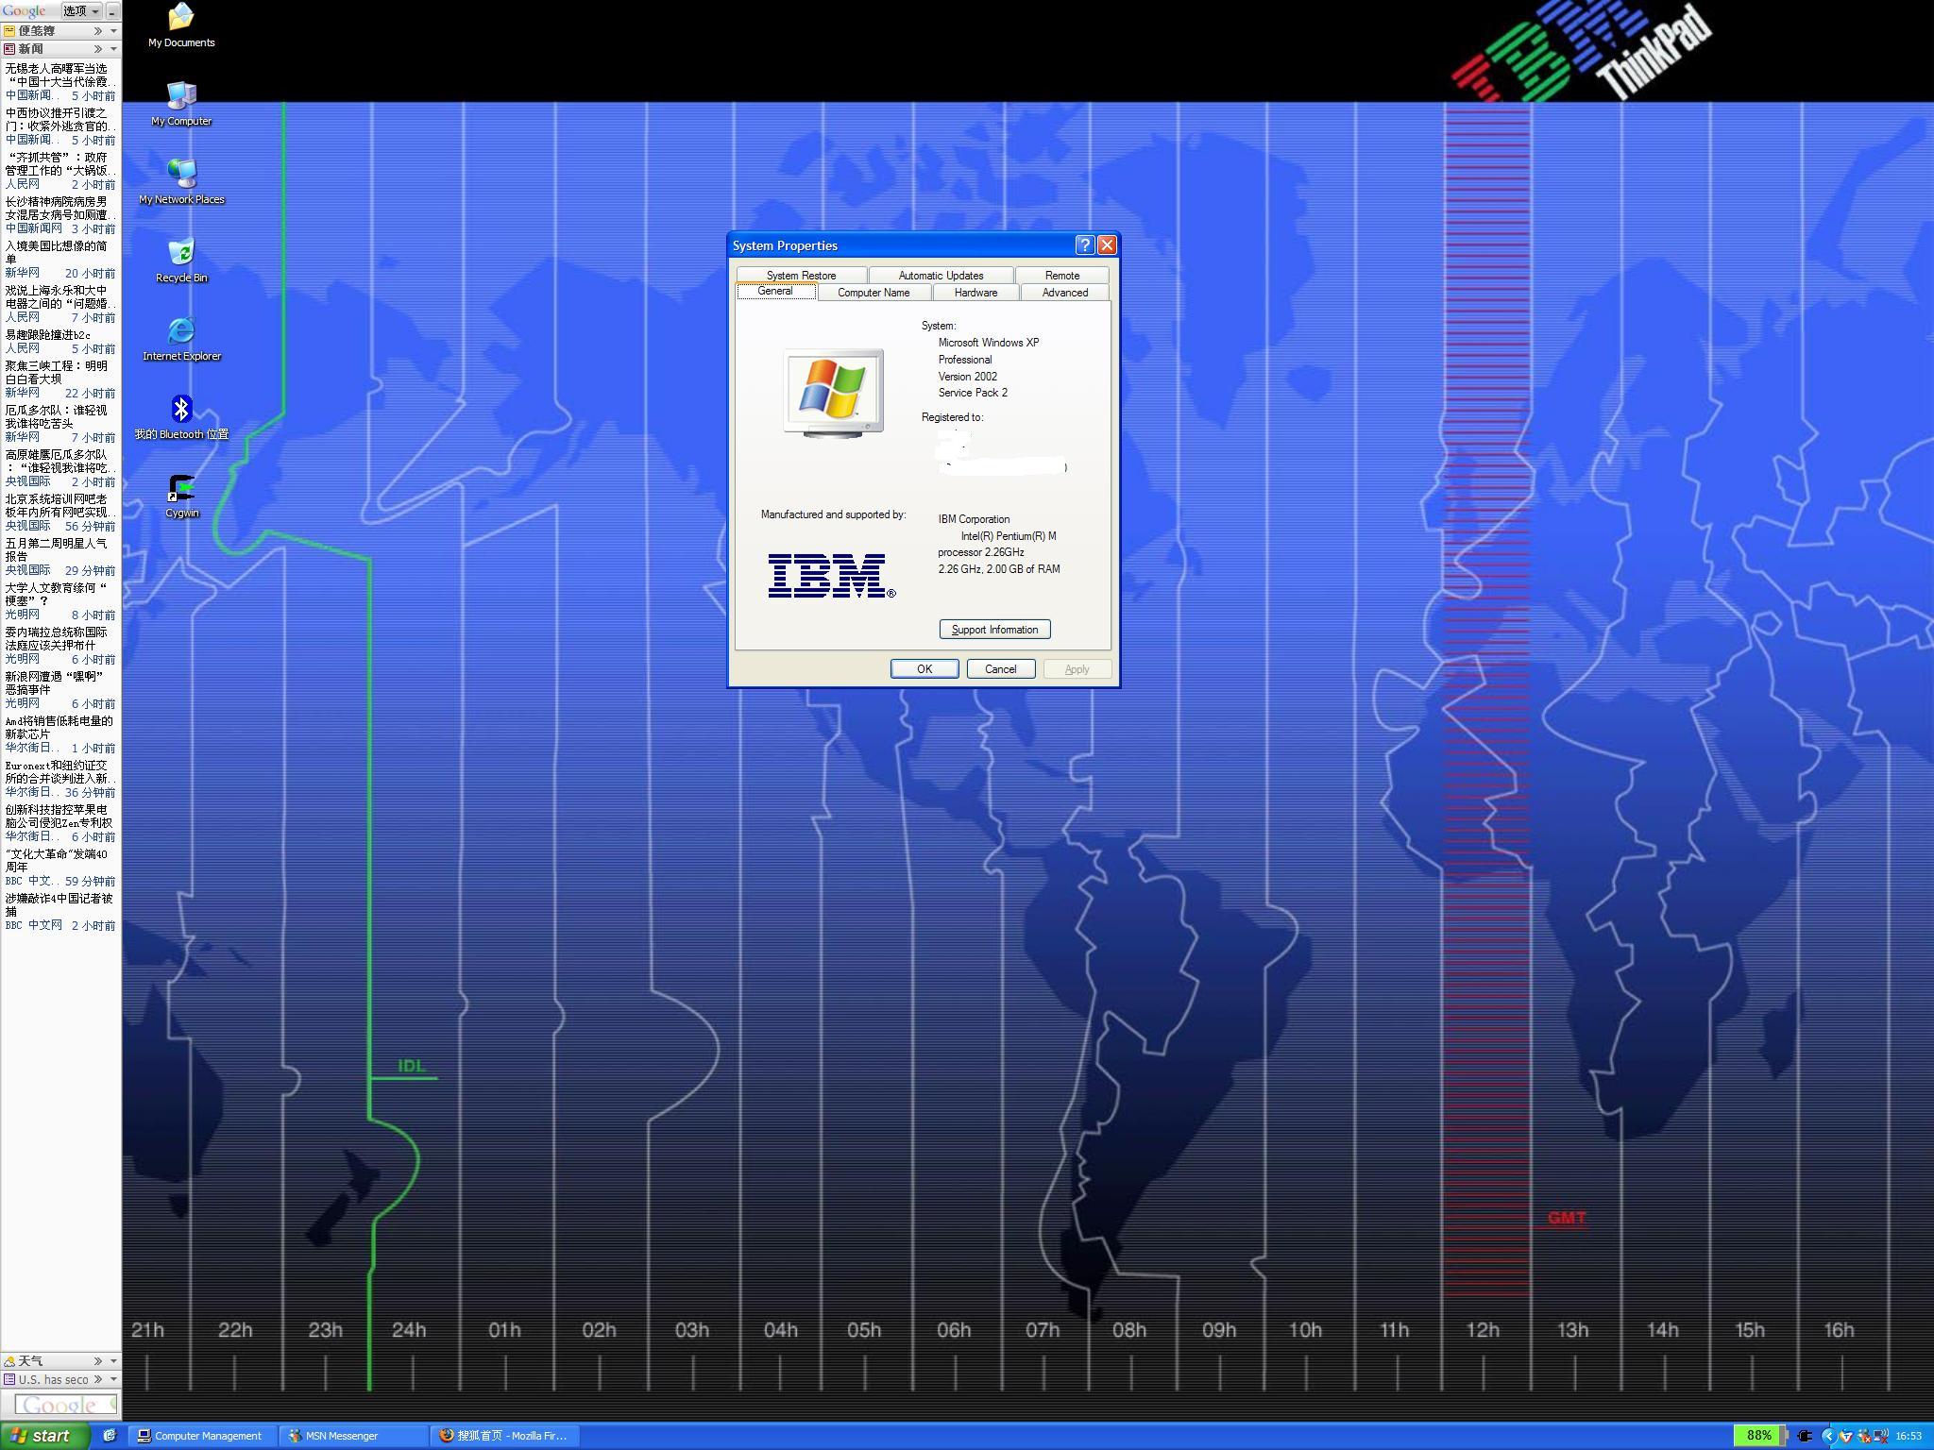Click the MSN Messenger tray icon

click(x=1863, y=1436)
